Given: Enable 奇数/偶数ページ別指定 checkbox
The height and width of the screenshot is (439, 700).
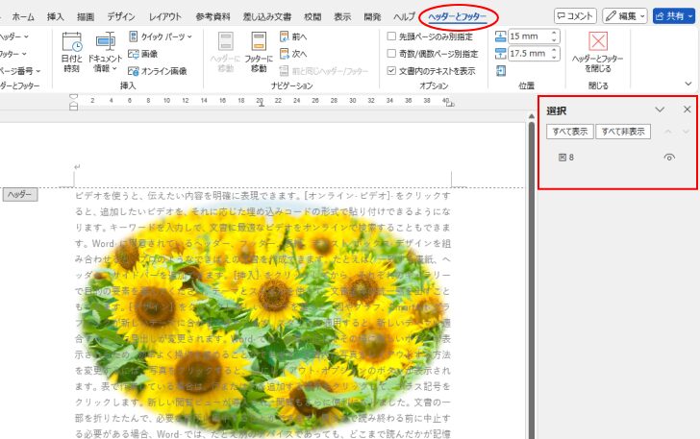Looking at the screenshot, I should [391, 54].
